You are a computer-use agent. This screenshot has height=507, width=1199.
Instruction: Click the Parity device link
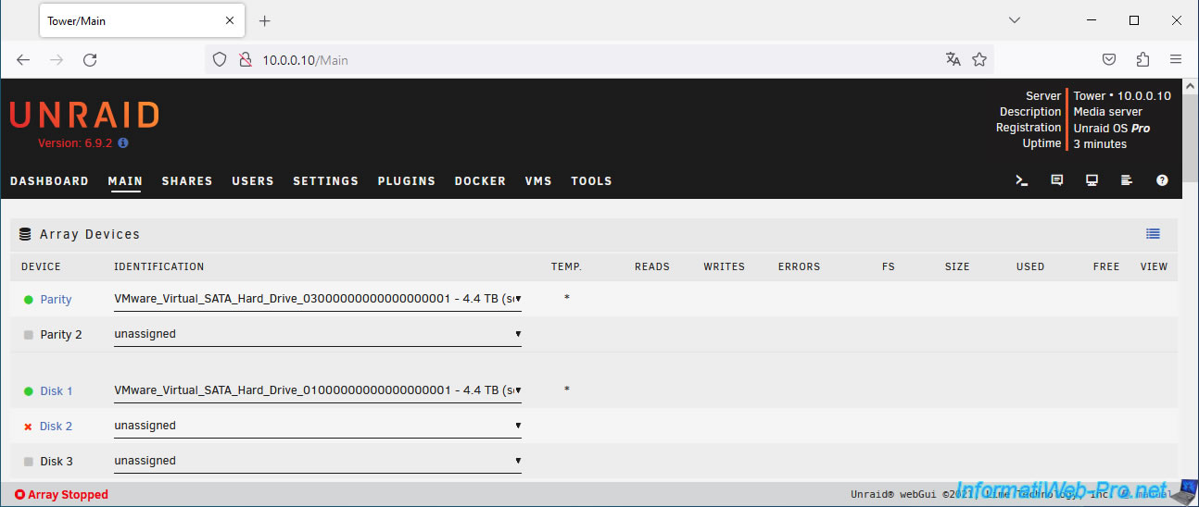(x=56, y=300)
